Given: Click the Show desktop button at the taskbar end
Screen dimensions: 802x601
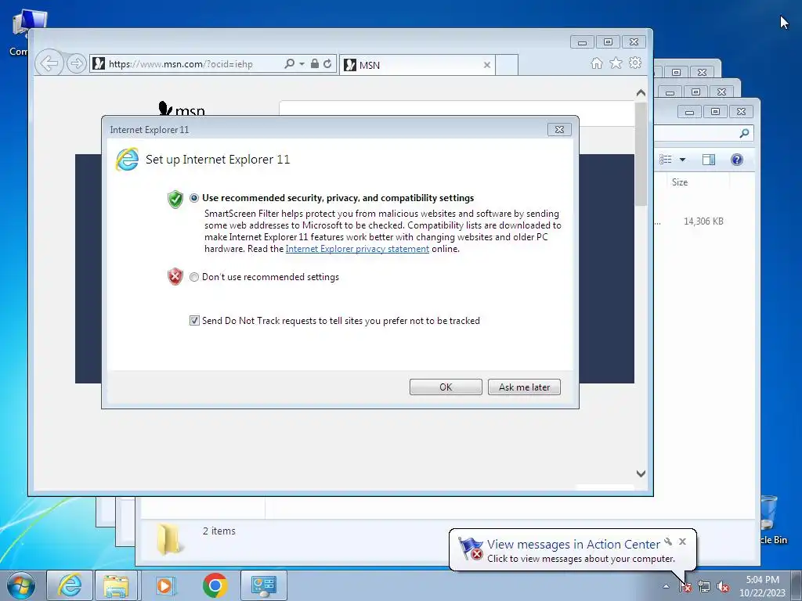Looking at the screenshot, I should (x=797, y=585).
